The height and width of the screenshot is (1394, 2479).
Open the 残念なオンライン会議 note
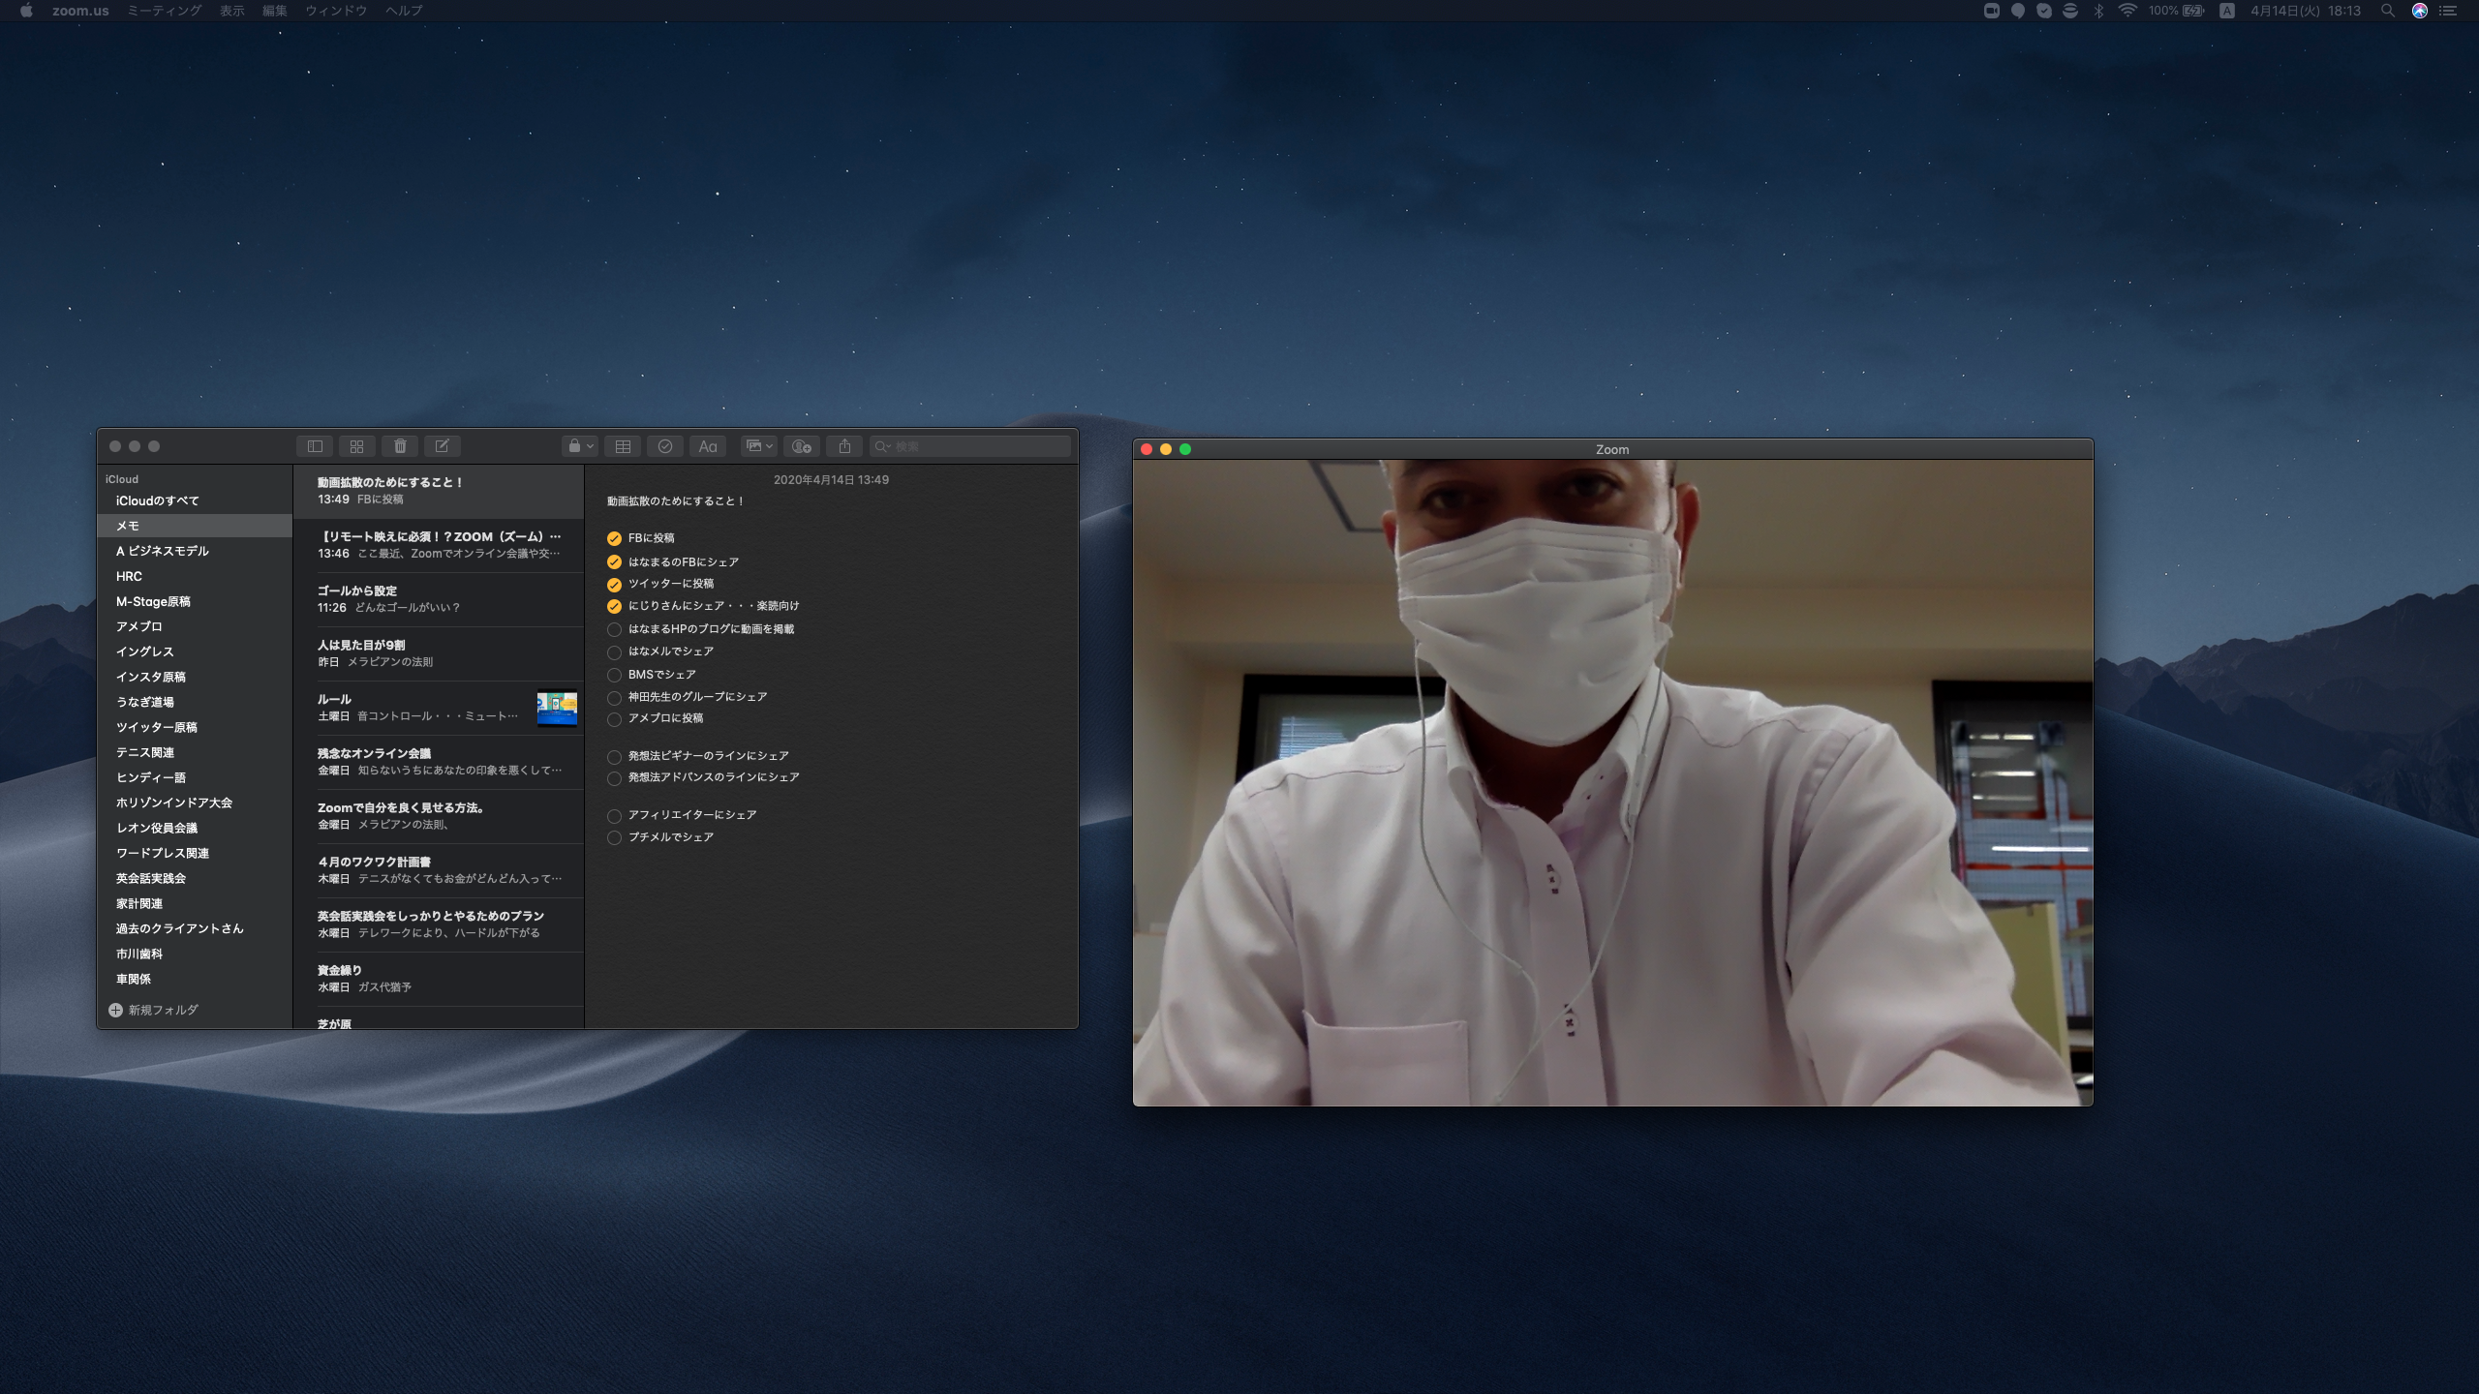(439, 762)
